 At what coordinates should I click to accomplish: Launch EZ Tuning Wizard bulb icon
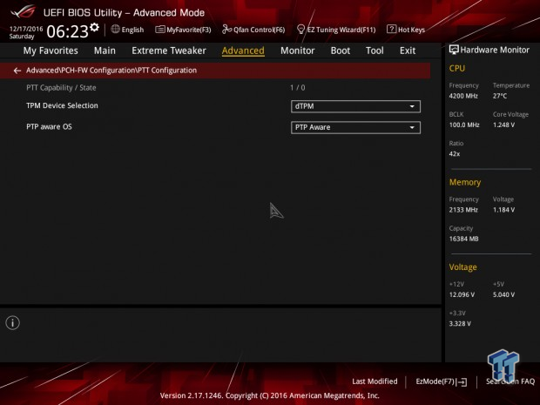coord(300,30)
